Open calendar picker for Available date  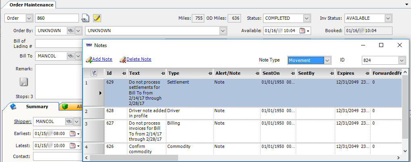[302, 31]
